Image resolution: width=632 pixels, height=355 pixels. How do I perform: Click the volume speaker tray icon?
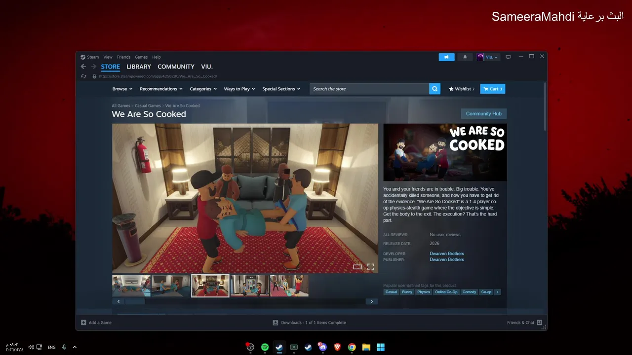tap(31, 347)
